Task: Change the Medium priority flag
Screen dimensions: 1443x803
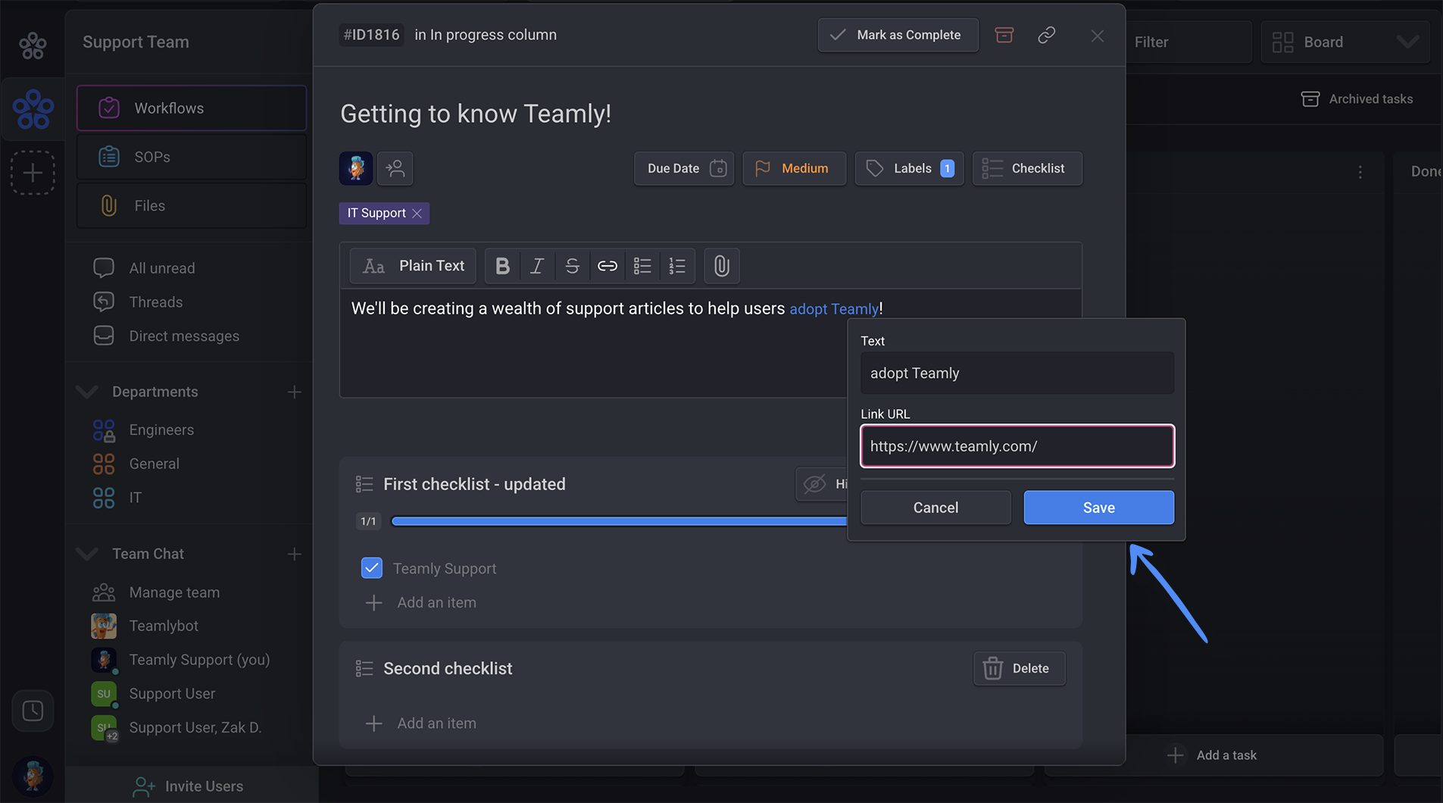Action: tap(794, 168)
